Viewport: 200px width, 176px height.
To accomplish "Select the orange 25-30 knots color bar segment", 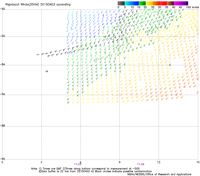I will click(156, 3).
